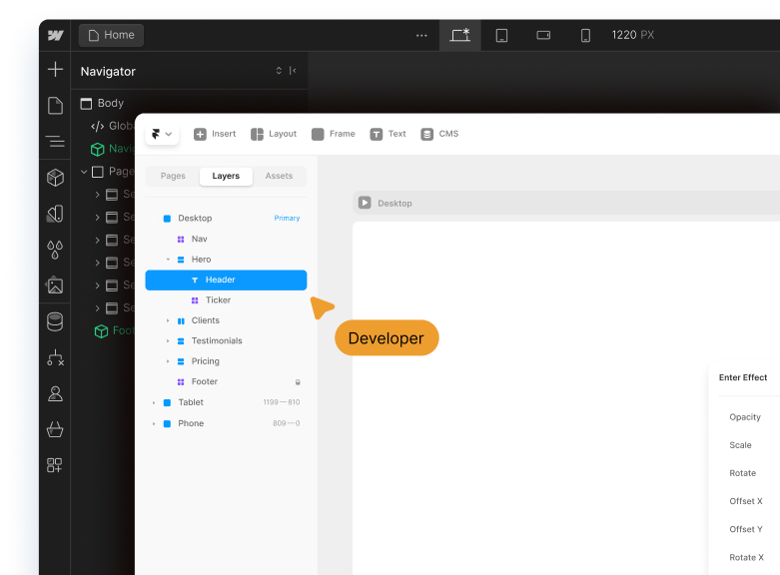Collapse the Navigator panel with the arrow icon
The width and height of the screenshot is (780, 575).
point(293,71)
